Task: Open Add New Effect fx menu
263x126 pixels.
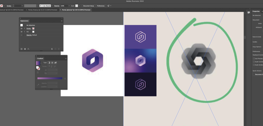Action: pyautogui.click(x=28, y=49)
